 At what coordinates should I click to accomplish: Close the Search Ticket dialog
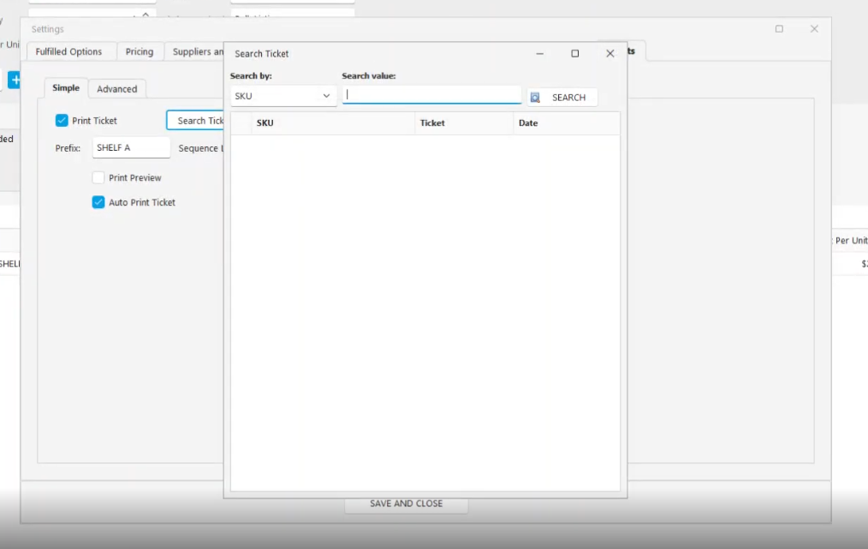click(610, 53)
